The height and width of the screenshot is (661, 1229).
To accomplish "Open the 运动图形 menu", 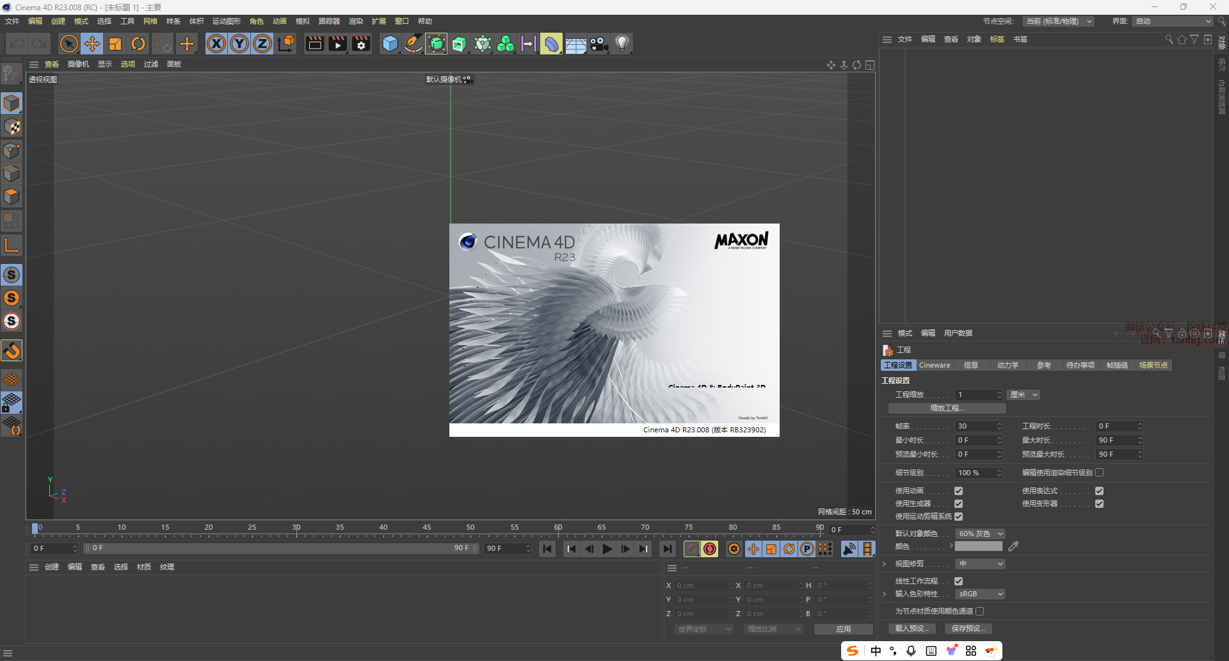I will tap(226, 21).
